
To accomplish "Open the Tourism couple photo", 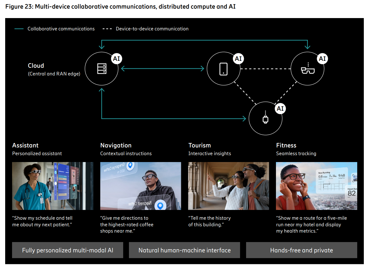I will point(229,186).
